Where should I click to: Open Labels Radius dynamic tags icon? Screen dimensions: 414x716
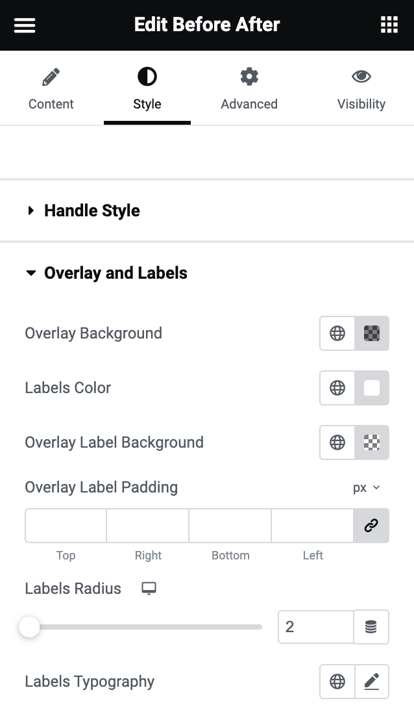pyautogui.click(x=371, y=627)
